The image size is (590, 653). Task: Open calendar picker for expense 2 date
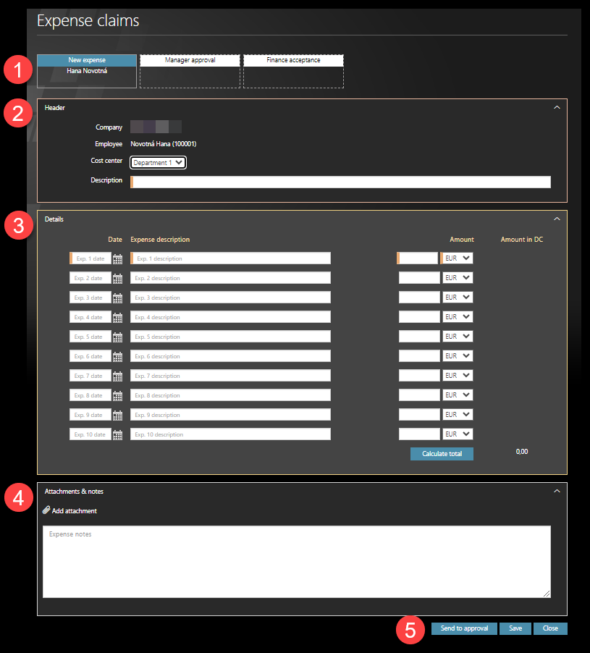click(117, 278)
